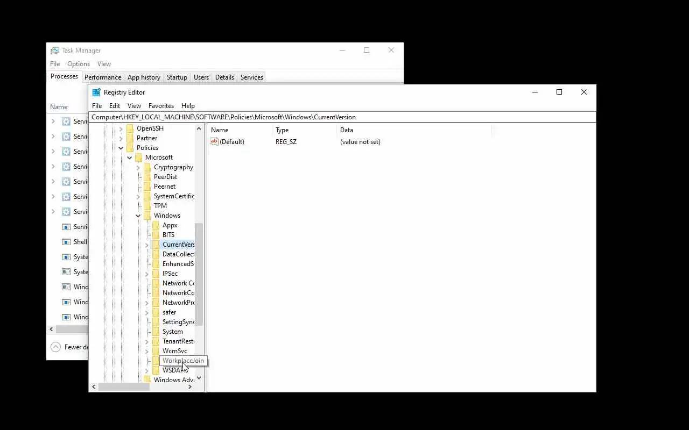Click the Fewer details arrow in Task Manager

tap(55, 347)
